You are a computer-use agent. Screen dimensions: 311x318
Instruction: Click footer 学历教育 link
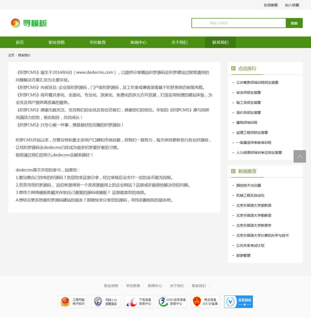click(133, 286)
